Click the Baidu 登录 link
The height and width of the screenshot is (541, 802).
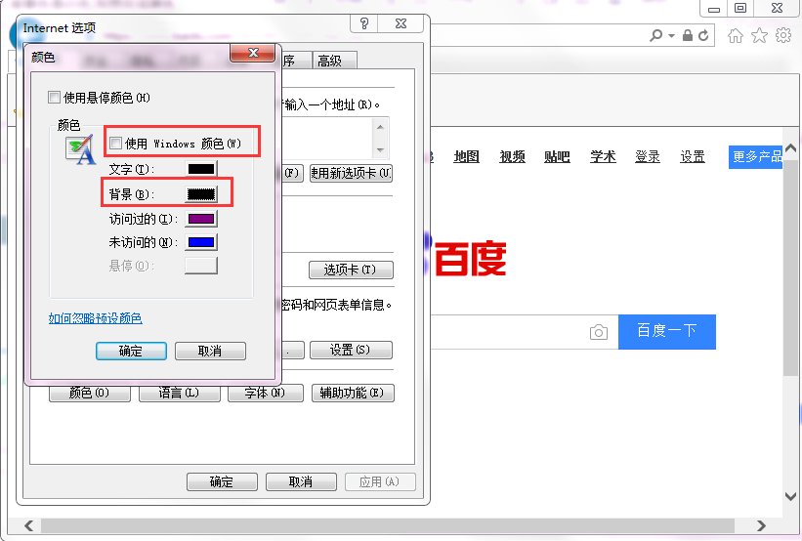point(648,156)
